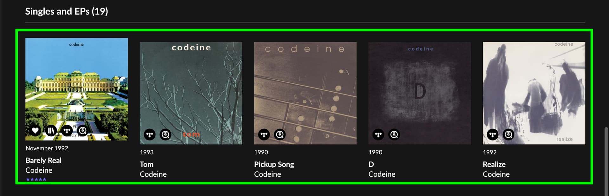Click the Qobuz icon on D cover

pyautogui.click(x=394, y=134)
